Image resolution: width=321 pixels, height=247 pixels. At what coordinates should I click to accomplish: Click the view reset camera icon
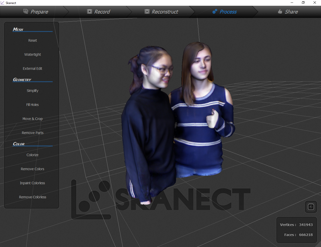click(311, 207)
